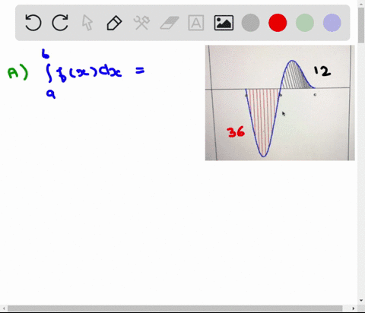This screenshot has height=313, width=365.
Task: Select the text box tool
Action: click(196, 23)
